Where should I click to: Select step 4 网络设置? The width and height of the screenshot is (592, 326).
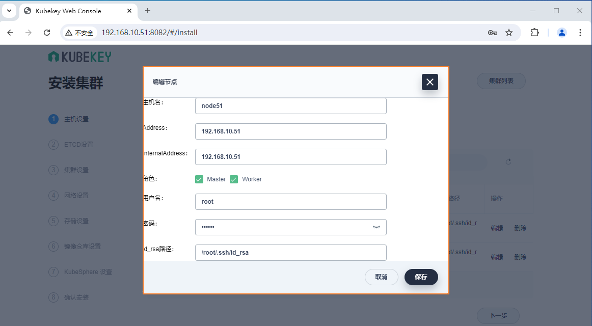69,196
